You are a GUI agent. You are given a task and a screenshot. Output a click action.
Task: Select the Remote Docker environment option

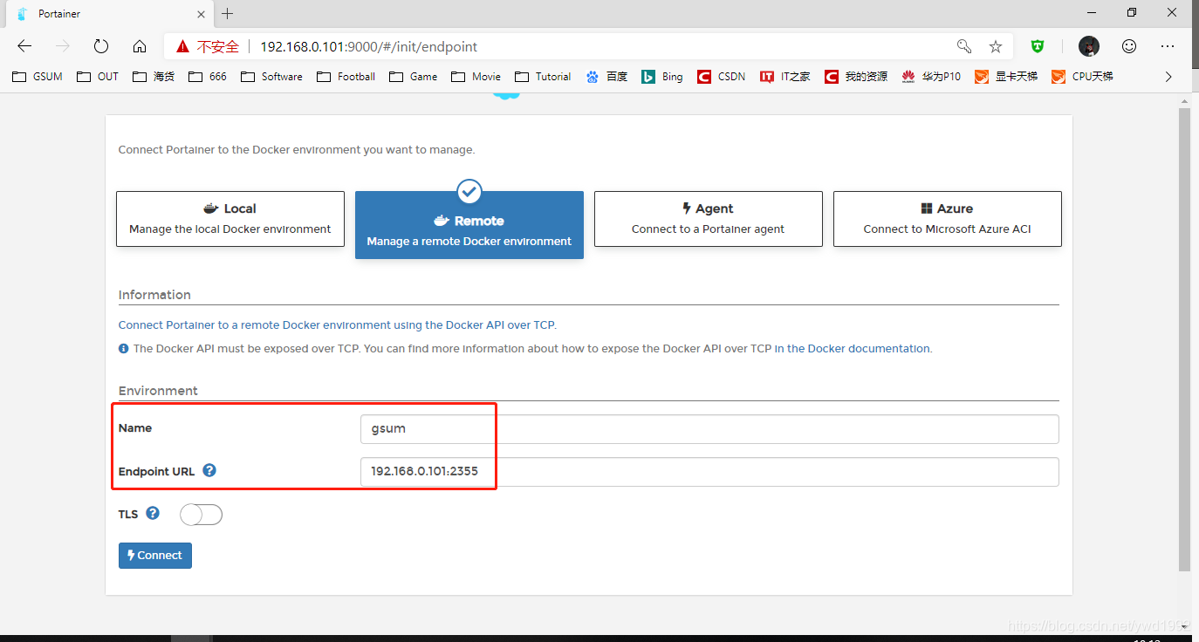tap(469, 225)
